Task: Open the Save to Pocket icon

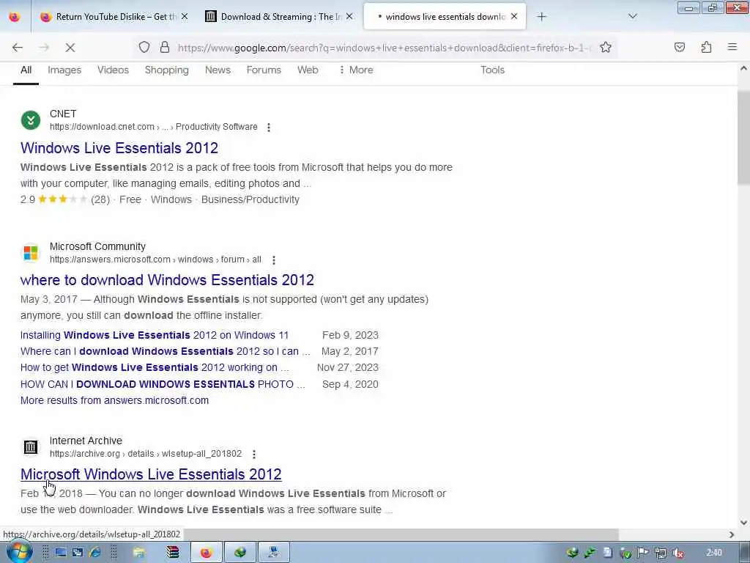Action: [680, 47]
